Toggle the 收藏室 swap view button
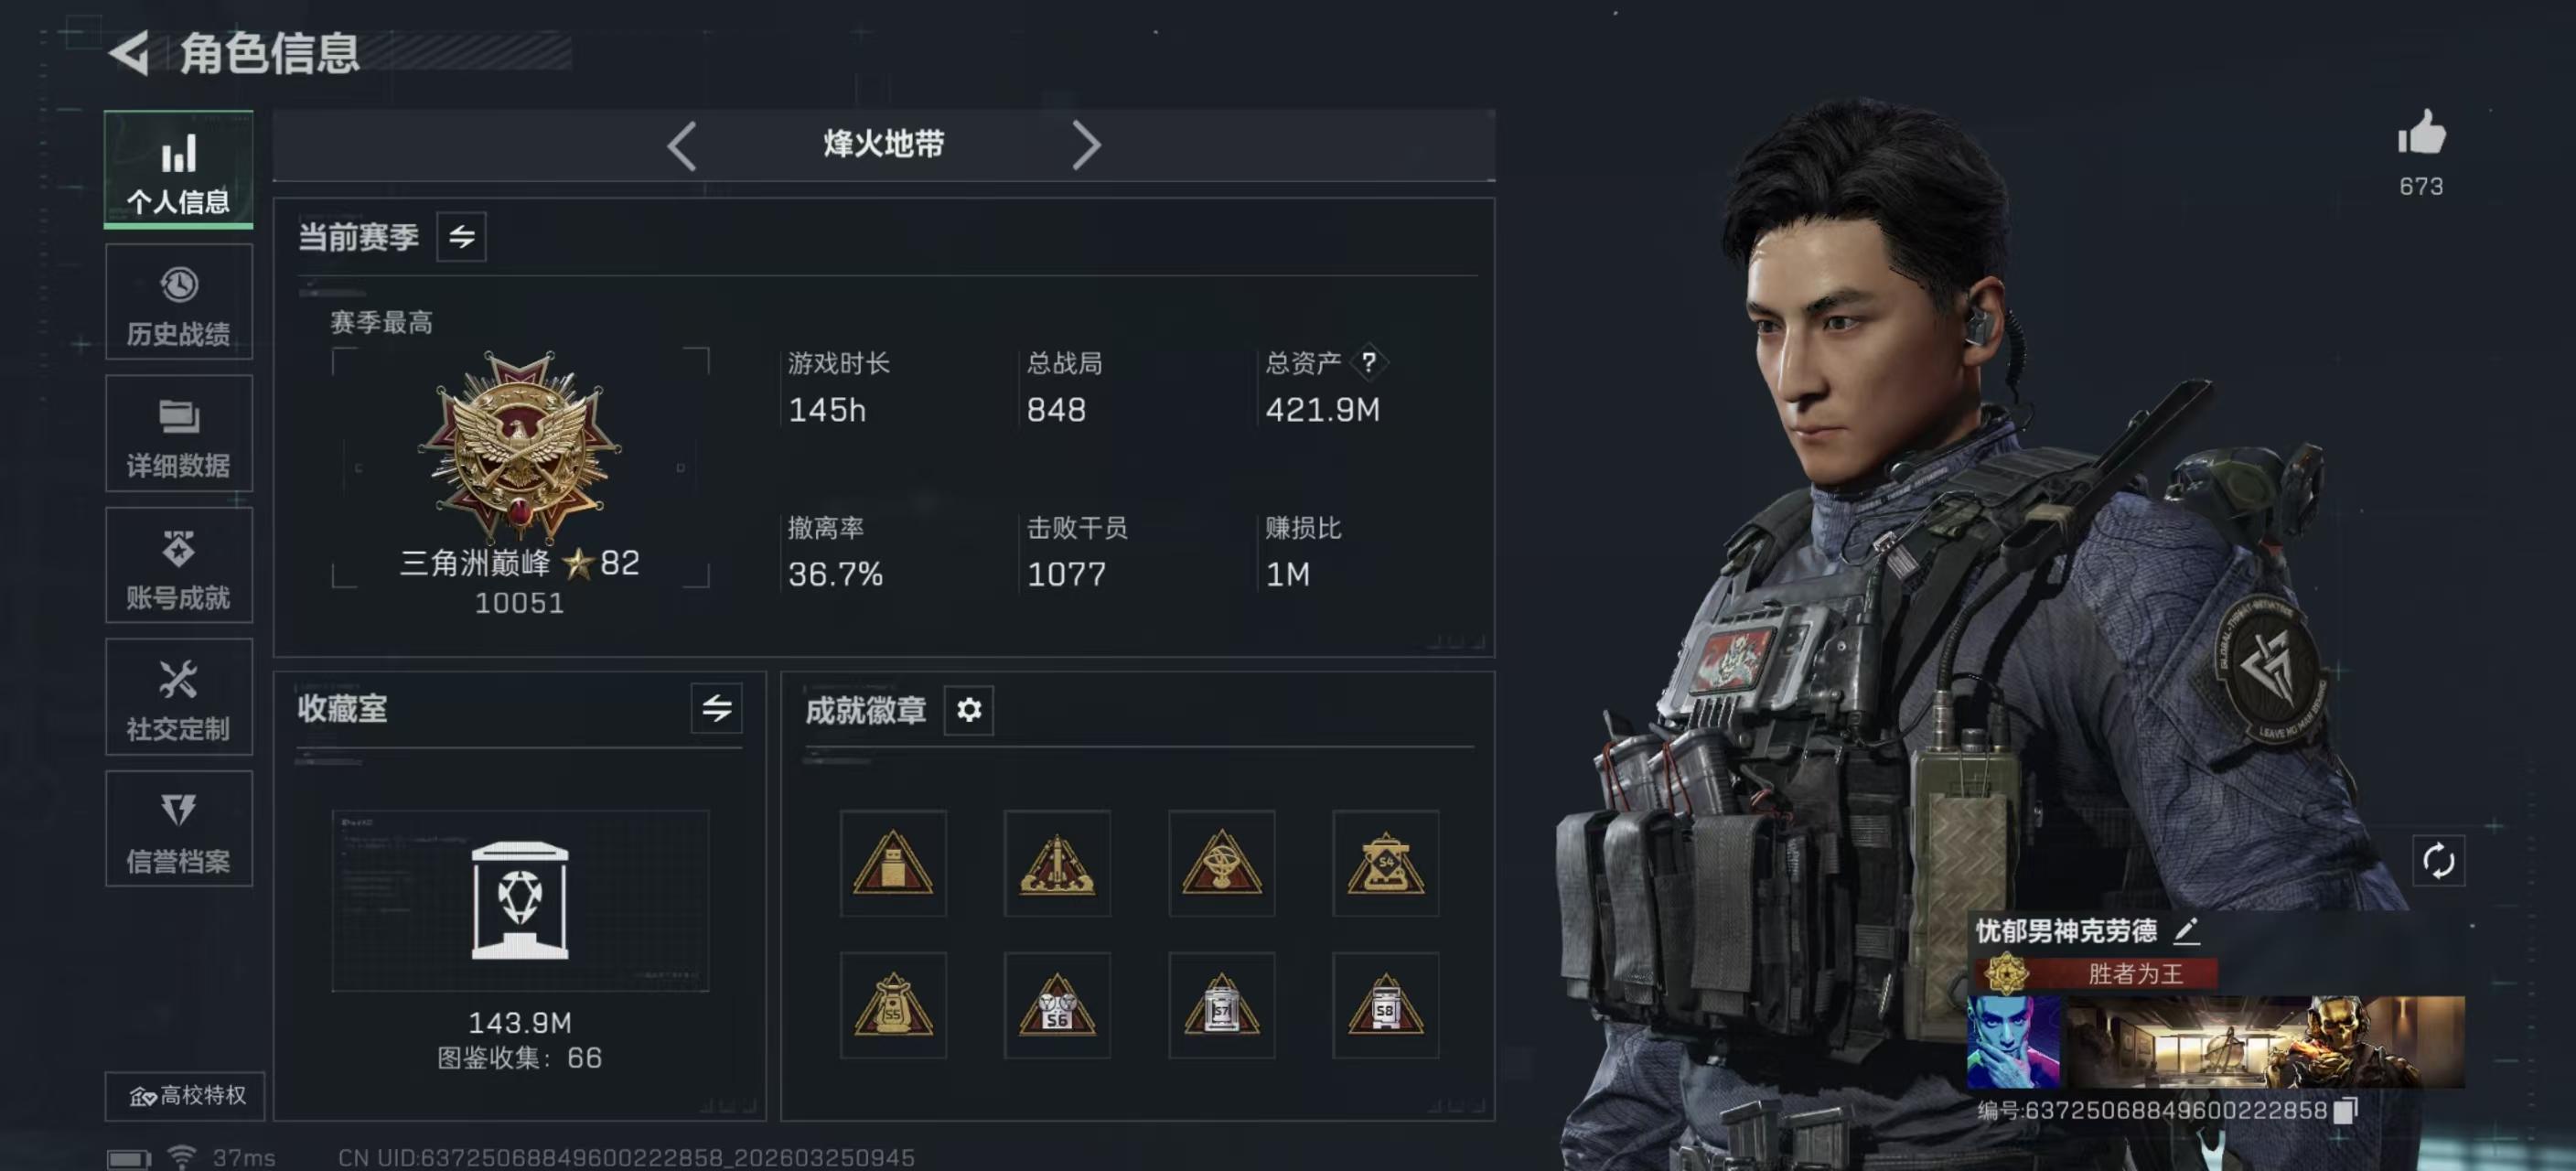This screenshot has width=2576, height=1171. pos(716,709)
